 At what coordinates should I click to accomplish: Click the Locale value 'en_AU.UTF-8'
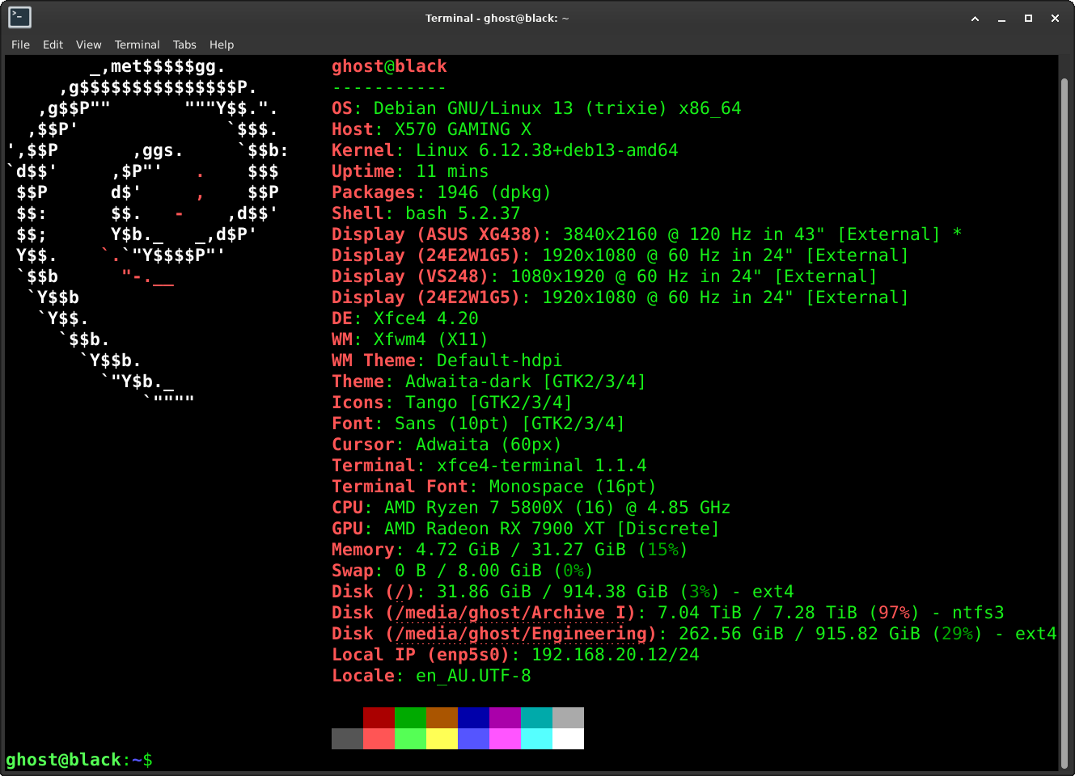[473, 676]
